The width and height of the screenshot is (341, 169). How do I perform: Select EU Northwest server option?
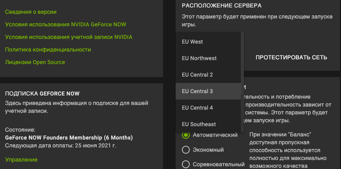coord(208,58)
